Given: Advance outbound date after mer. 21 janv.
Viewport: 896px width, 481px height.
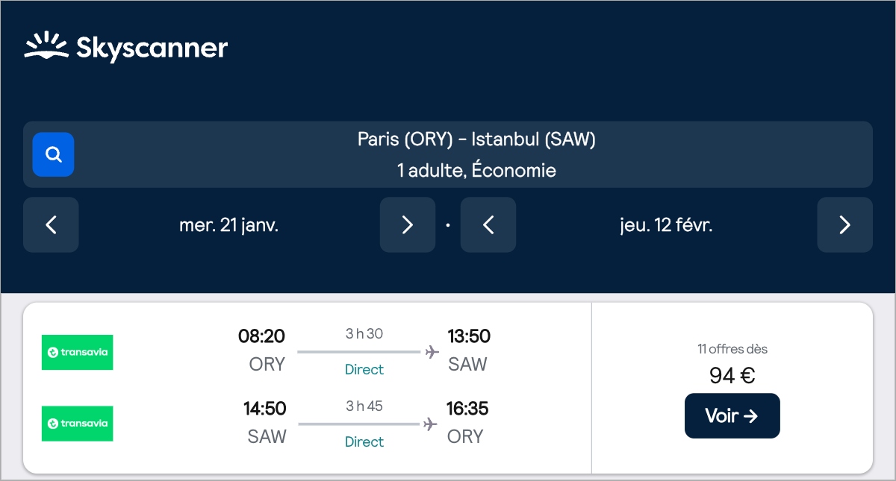Looking at the screenshot, I should point(407,224).
